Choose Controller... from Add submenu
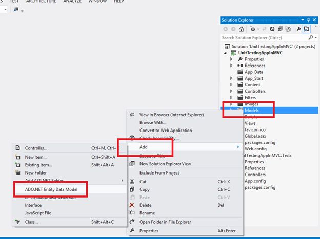The height and width of the screenshot is (239, 320). click(36, 148)
